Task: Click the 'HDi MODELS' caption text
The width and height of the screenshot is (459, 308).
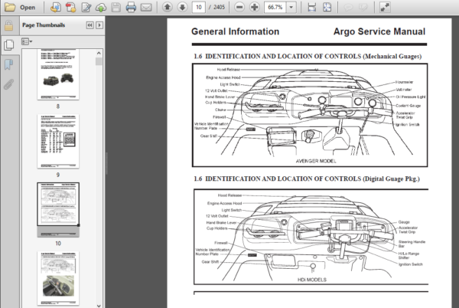Action: [312, 280]
